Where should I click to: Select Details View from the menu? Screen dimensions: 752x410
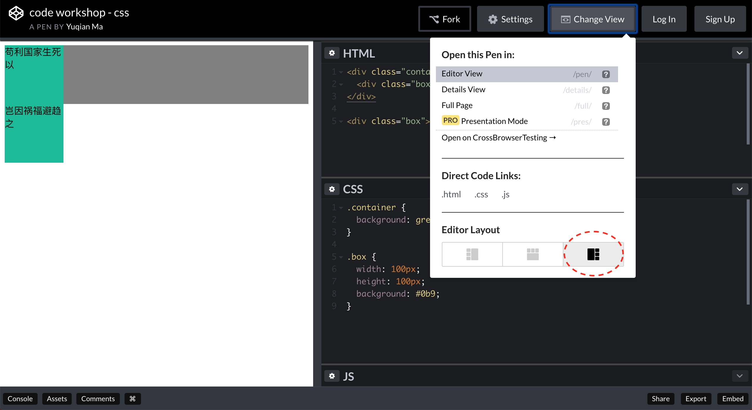(x=464, y=89)
